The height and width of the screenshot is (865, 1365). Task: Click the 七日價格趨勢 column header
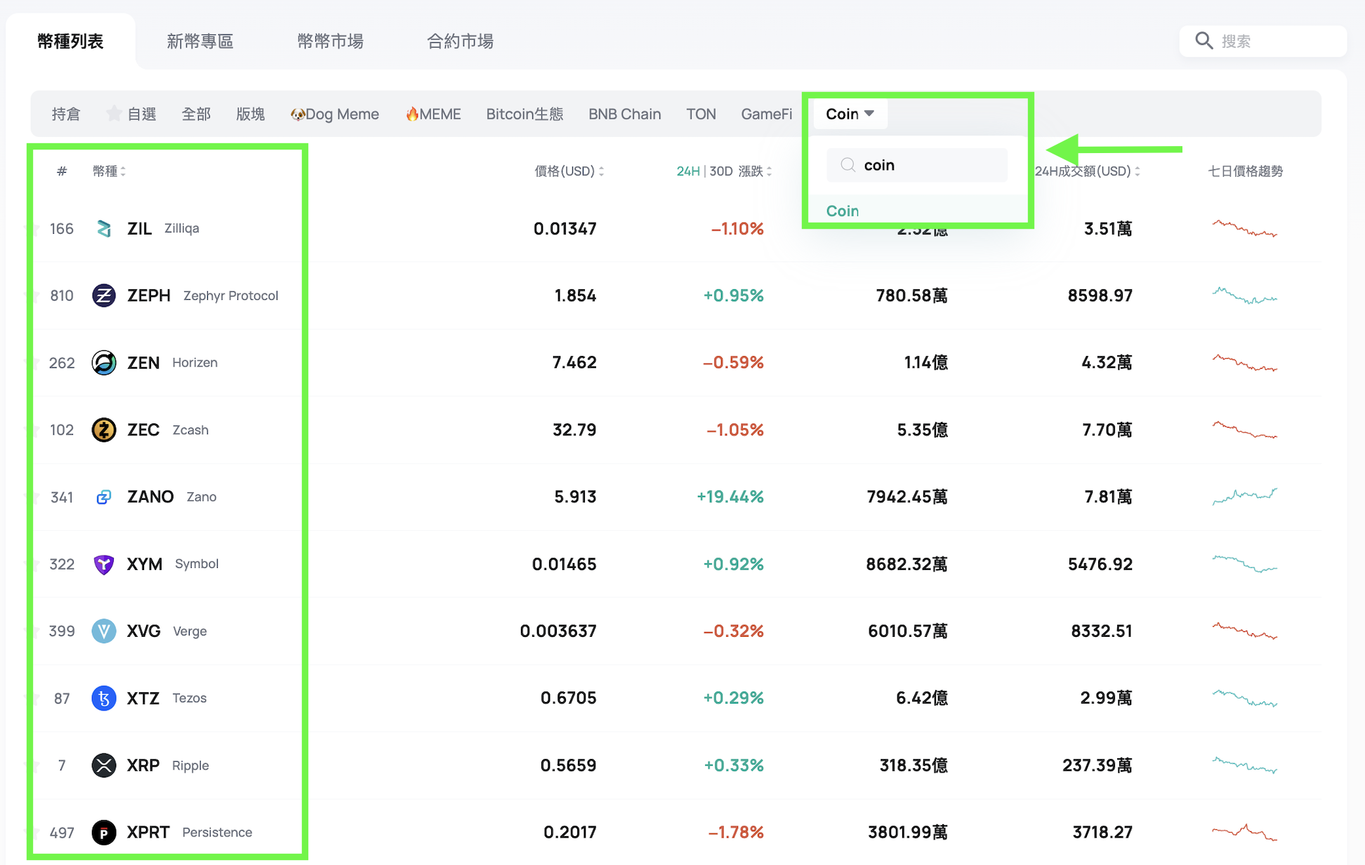[x=1245, y=171]
